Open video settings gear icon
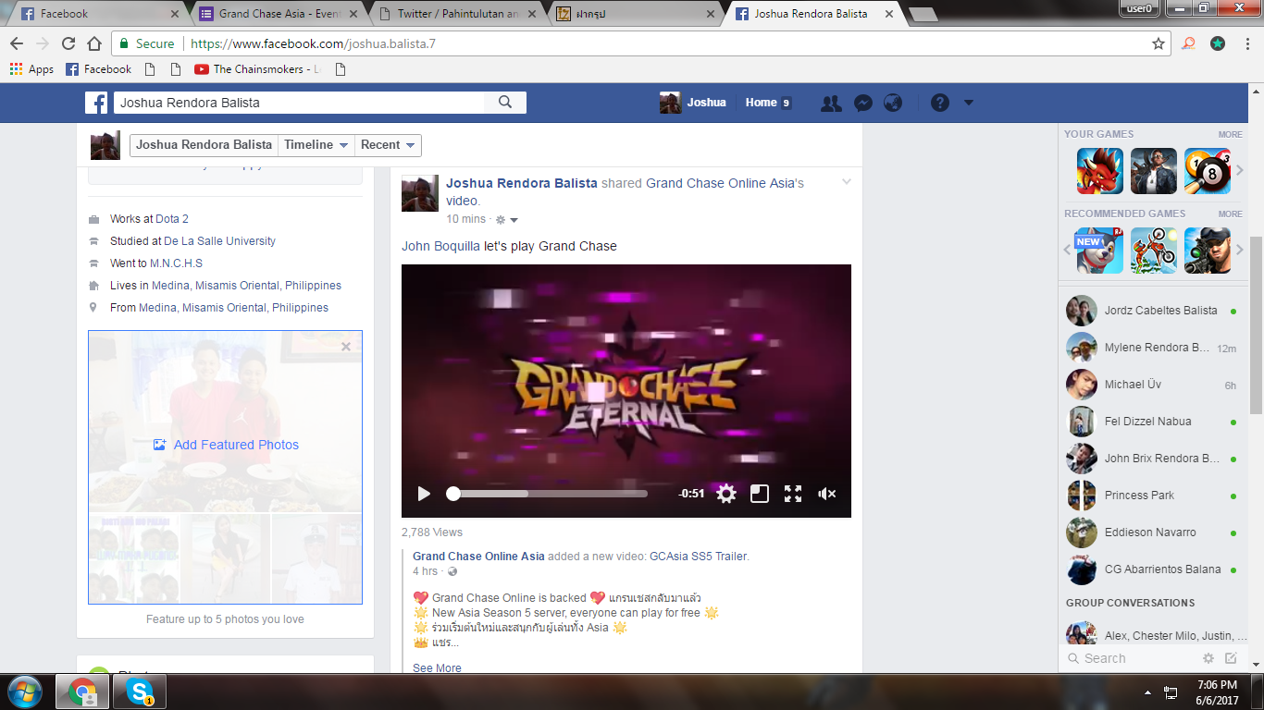 [726, 494]
